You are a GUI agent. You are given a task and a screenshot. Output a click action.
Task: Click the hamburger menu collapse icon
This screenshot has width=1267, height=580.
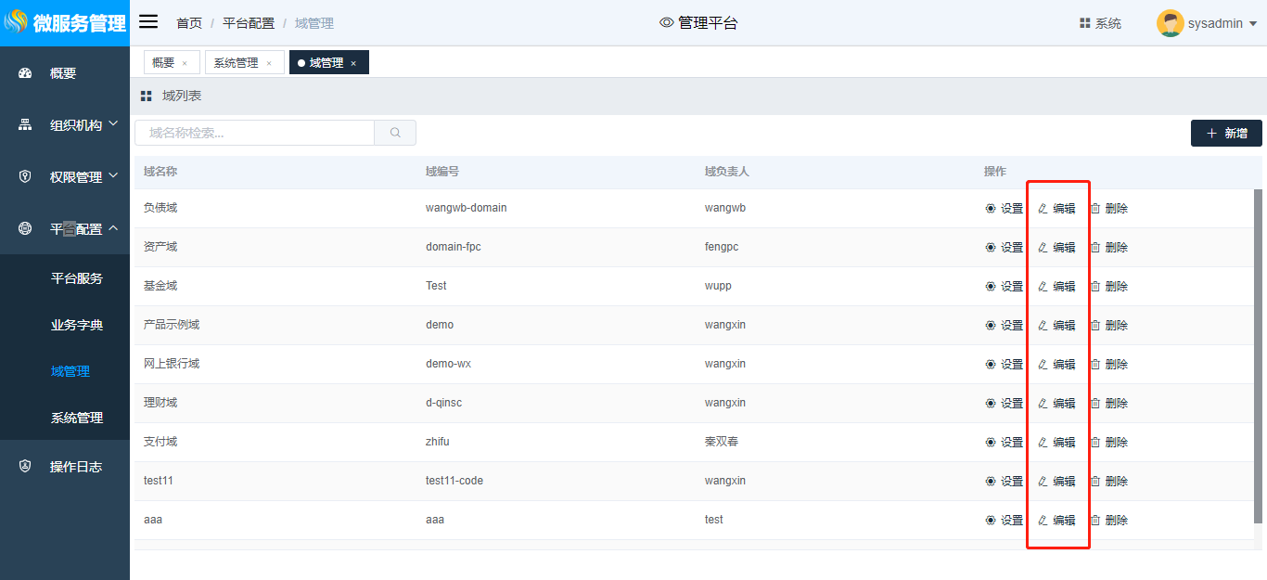coord(148,22)
